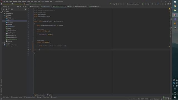
Task: Open the Unit Tests Coverage side panel
Action: coord(171,32)
